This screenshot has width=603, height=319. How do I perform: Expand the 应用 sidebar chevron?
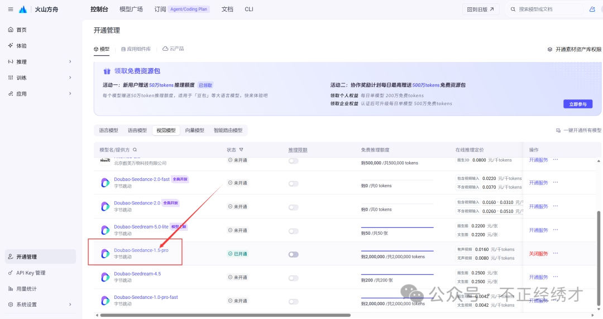[x=70, y=93]
